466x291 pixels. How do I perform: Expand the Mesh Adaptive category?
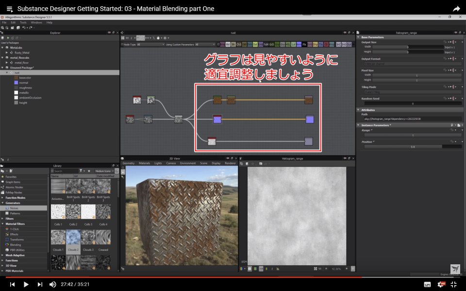2,256
